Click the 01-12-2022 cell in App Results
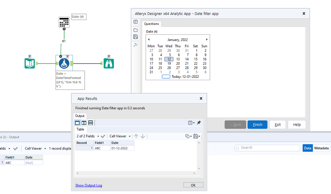 (x=122, y=148)
